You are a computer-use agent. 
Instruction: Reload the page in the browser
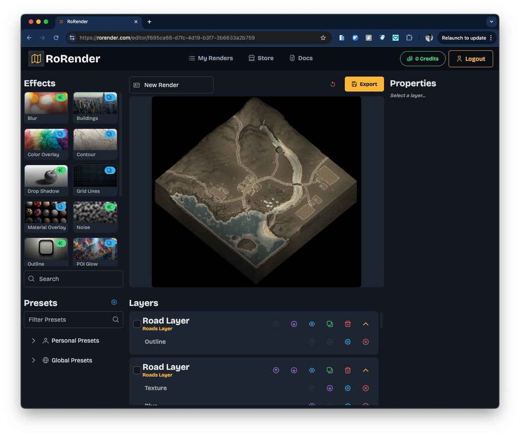(56, 38)
